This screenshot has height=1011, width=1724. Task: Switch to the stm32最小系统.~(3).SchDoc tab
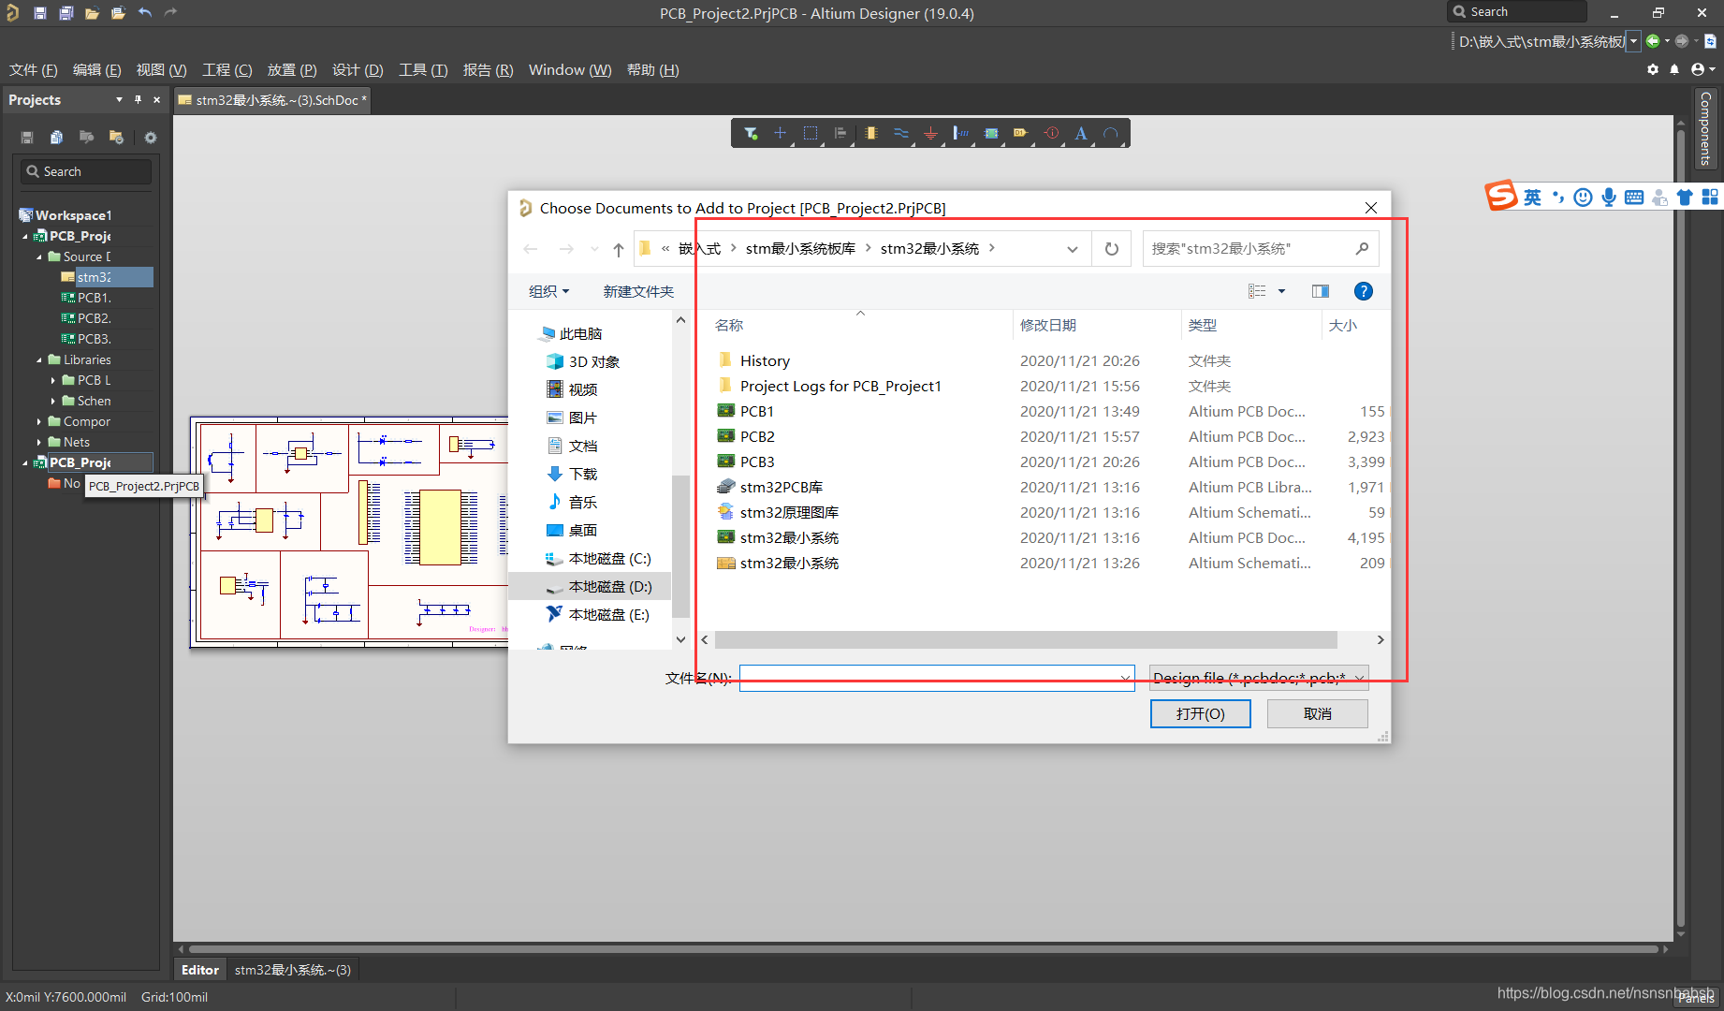272,100
